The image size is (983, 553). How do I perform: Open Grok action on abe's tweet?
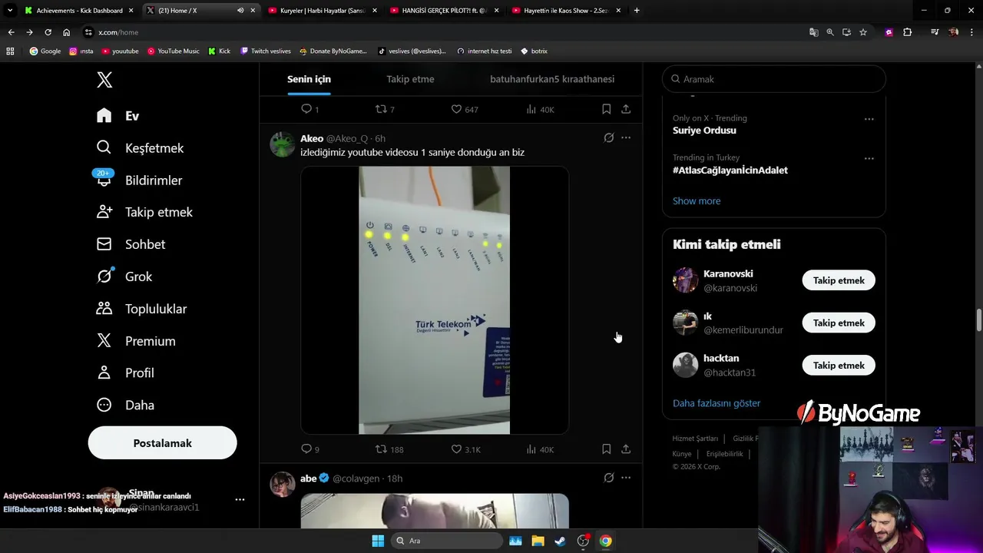[x=608, y=478]
